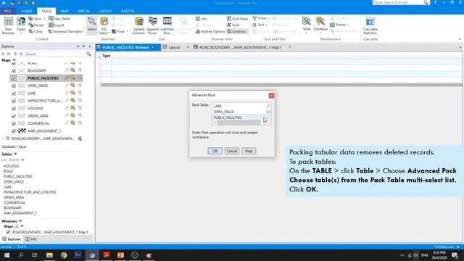Save the table via Save icon

pyautogui.click(x=35, y=19)
